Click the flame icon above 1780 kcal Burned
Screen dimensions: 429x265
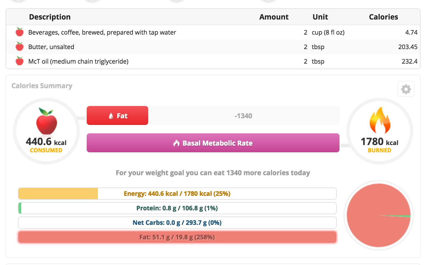(380, 120)
